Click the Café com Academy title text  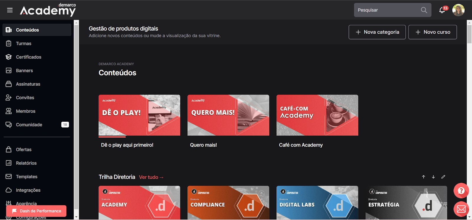tap(301, 145)
